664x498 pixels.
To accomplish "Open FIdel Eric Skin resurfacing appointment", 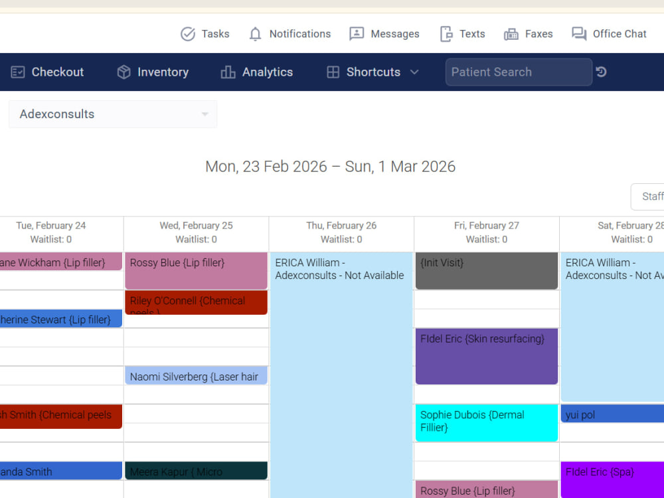I will [487, 357].
